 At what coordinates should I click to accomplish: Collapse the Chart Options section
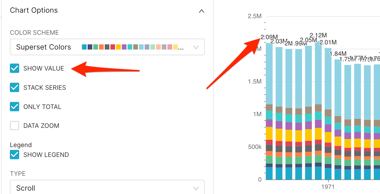[x=201, y=11]
